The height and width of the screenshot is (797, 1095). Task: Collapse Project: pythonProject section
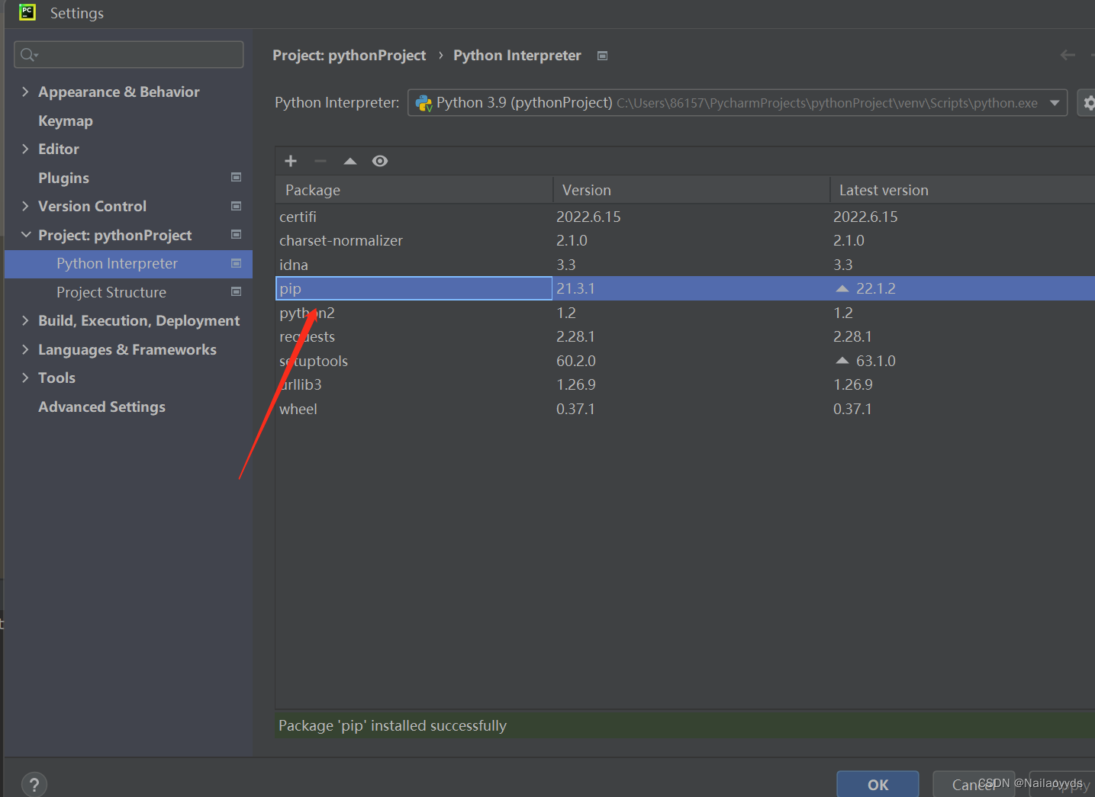(25, 235)
